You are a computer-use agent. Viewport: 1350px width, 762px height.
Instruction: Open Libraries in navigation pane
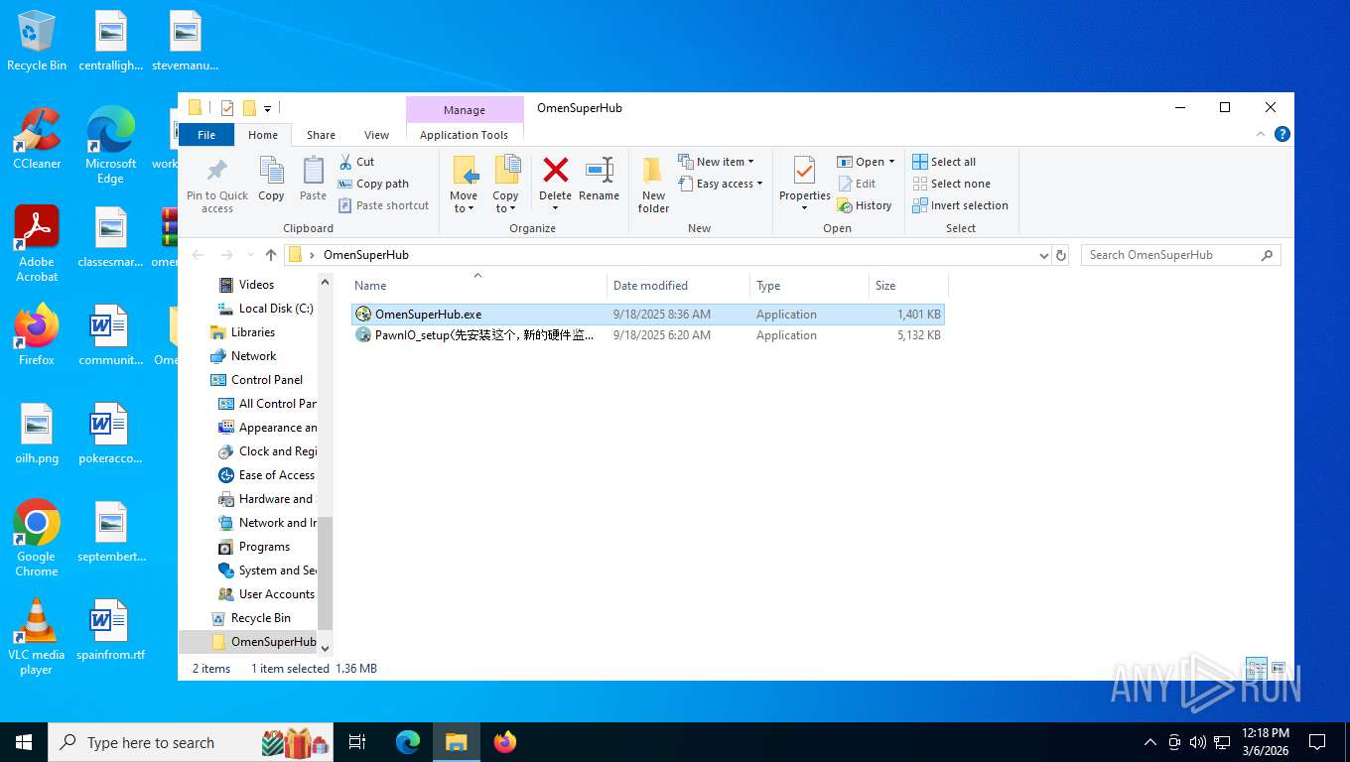click(242, 332)
